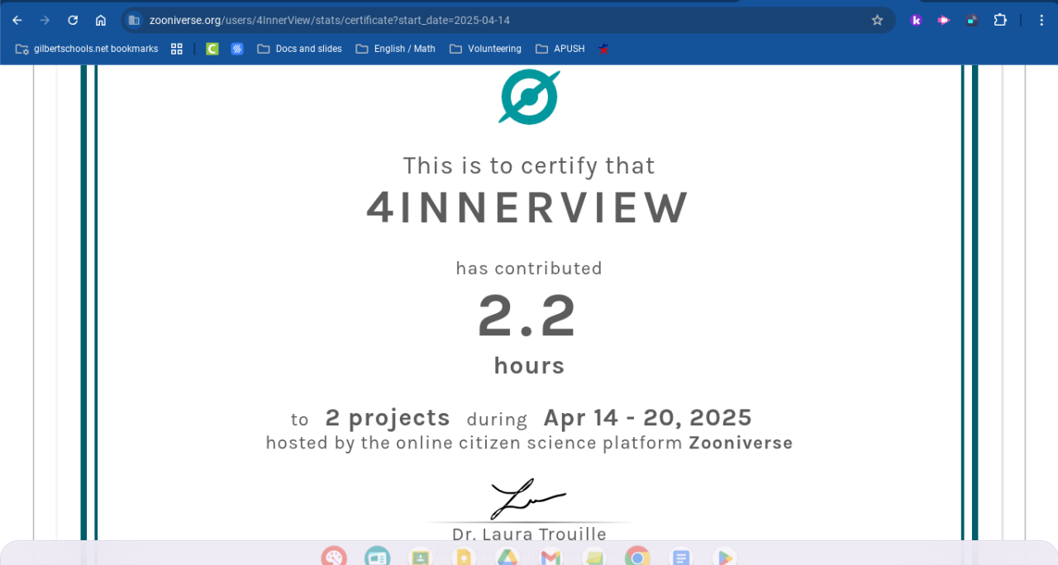This screenshot has height=565, width=1058.
Task: Click the bold 'Zooniverse' platform name
Action: 741,443
